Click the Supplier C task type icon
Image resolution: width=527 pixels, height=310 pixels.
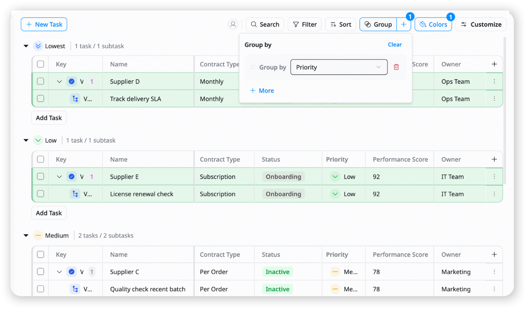[x=71, y=272]
